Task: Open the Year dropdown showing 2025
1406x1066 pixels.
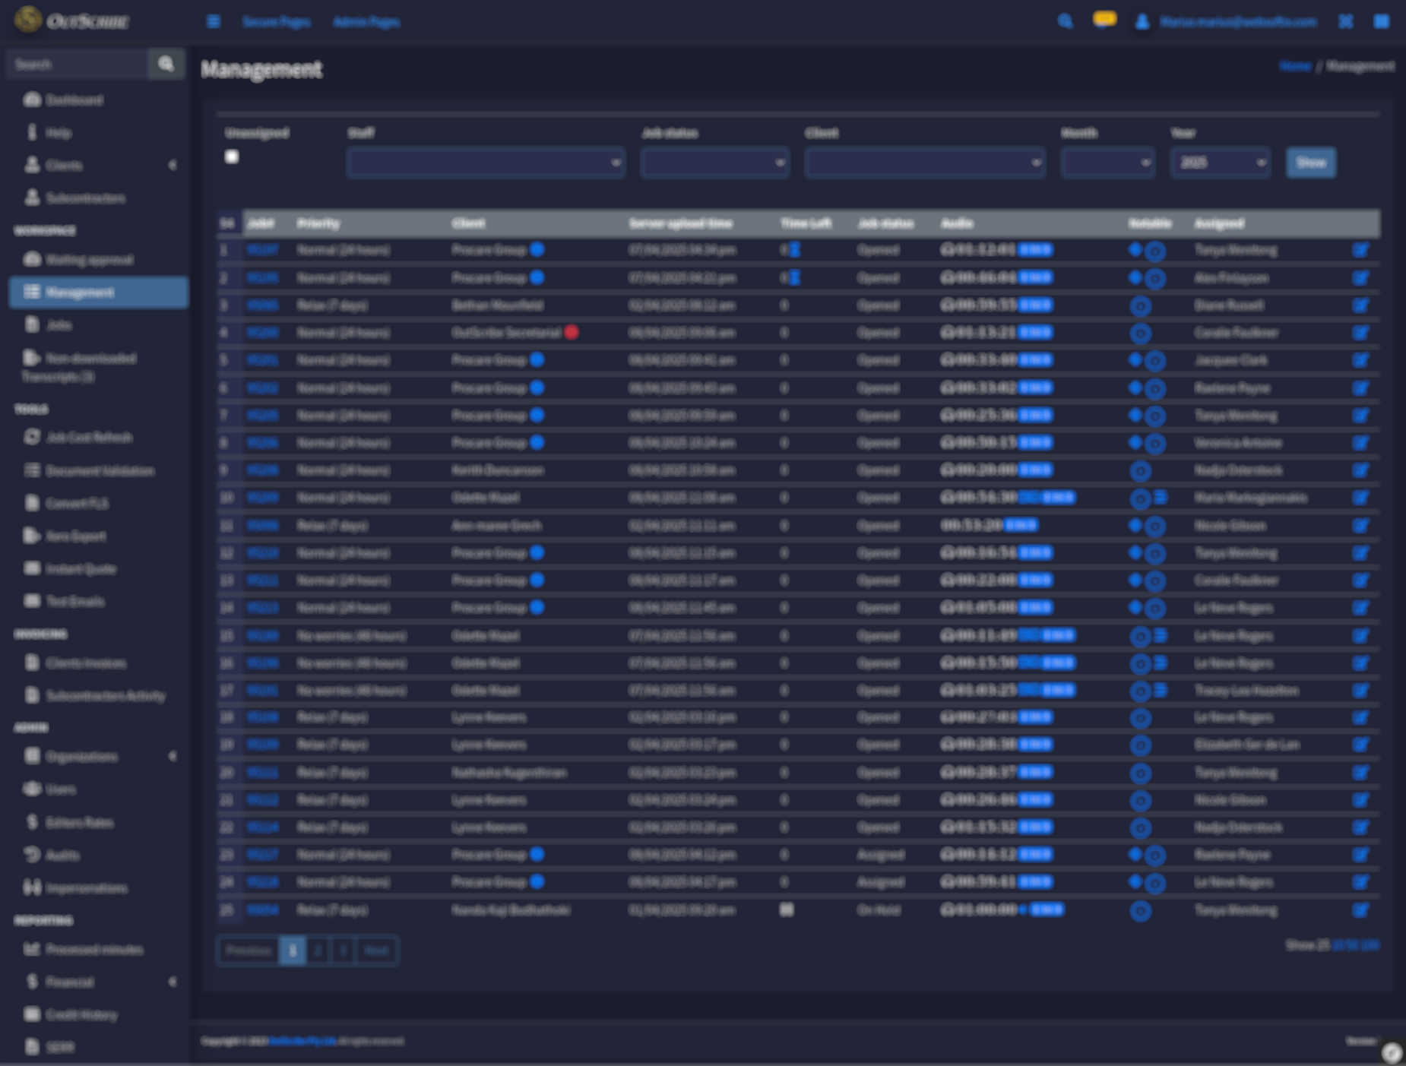Action: click(x=1220, y=163)
